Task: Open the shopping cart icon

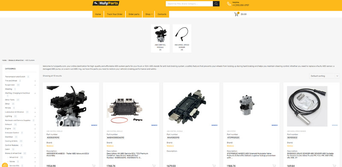Action: (x=236, y=14)
